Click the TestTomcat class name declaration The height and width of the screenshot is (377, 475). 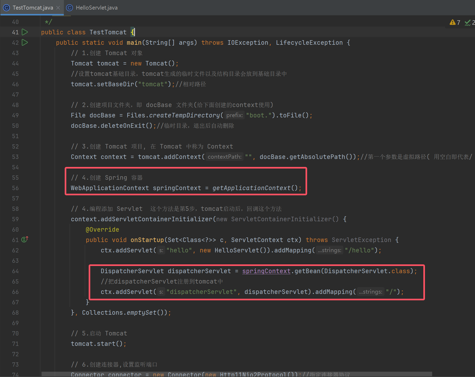(x=108, y=32)
